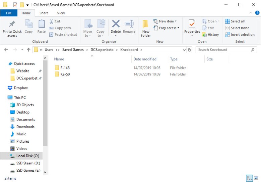Refresh the Kneeboard folder view
261x182 pixels.
click(190, 50)
